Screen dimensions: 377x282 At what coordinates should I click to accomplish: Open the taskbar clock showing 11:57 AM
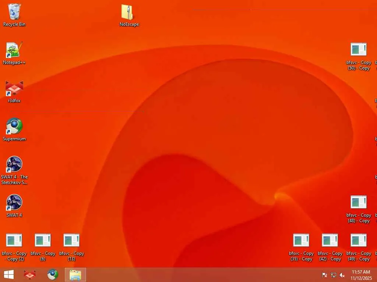tap(361, 275)
